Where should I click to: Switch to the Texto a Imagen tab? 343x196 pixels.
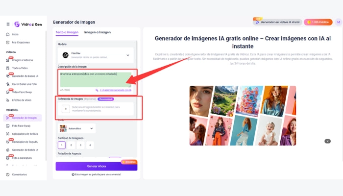point(67,32)
